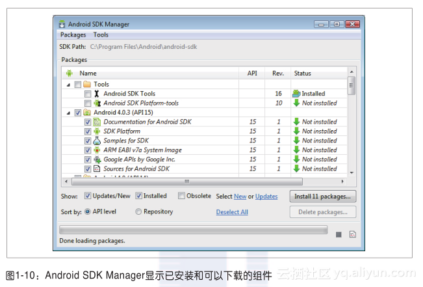The image size is (423, 287).
Task: Click the Android SDK Manager title icon
Action: point(62,24)
